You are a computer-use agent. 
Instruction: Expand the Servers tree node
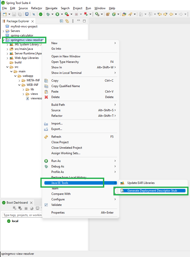[3, 31]
